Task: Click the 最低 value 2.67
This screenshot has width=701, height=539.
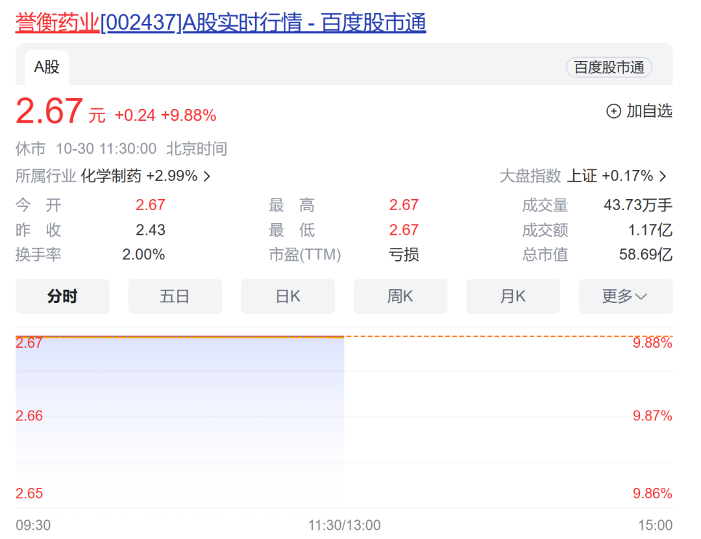Action: [x=404, y=230]
